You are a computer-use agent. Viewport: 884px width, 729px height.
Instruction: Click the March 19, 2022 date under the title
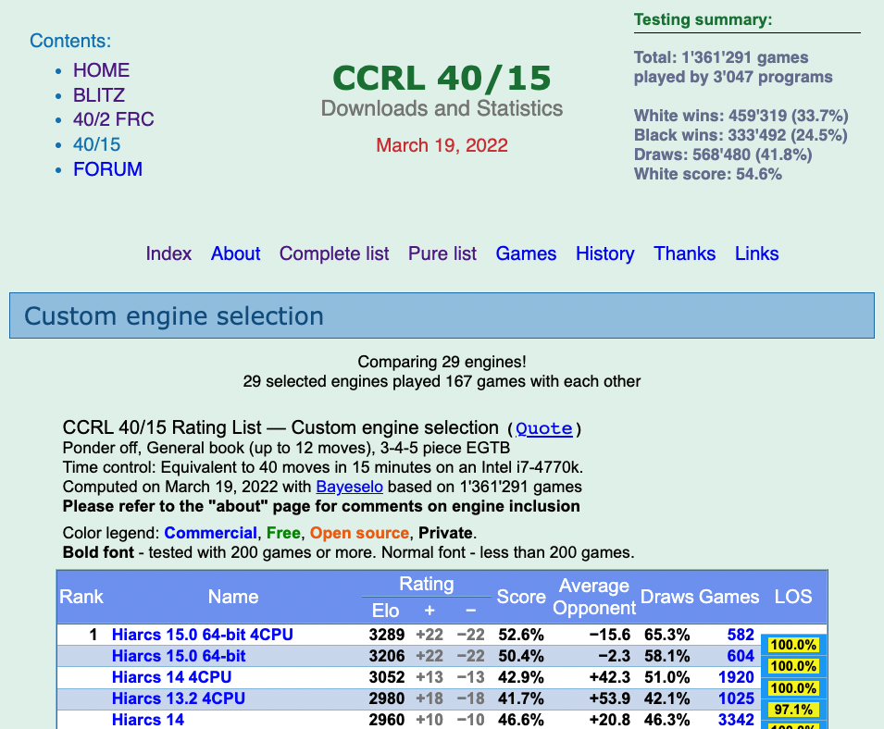click(x=442, y=145)
